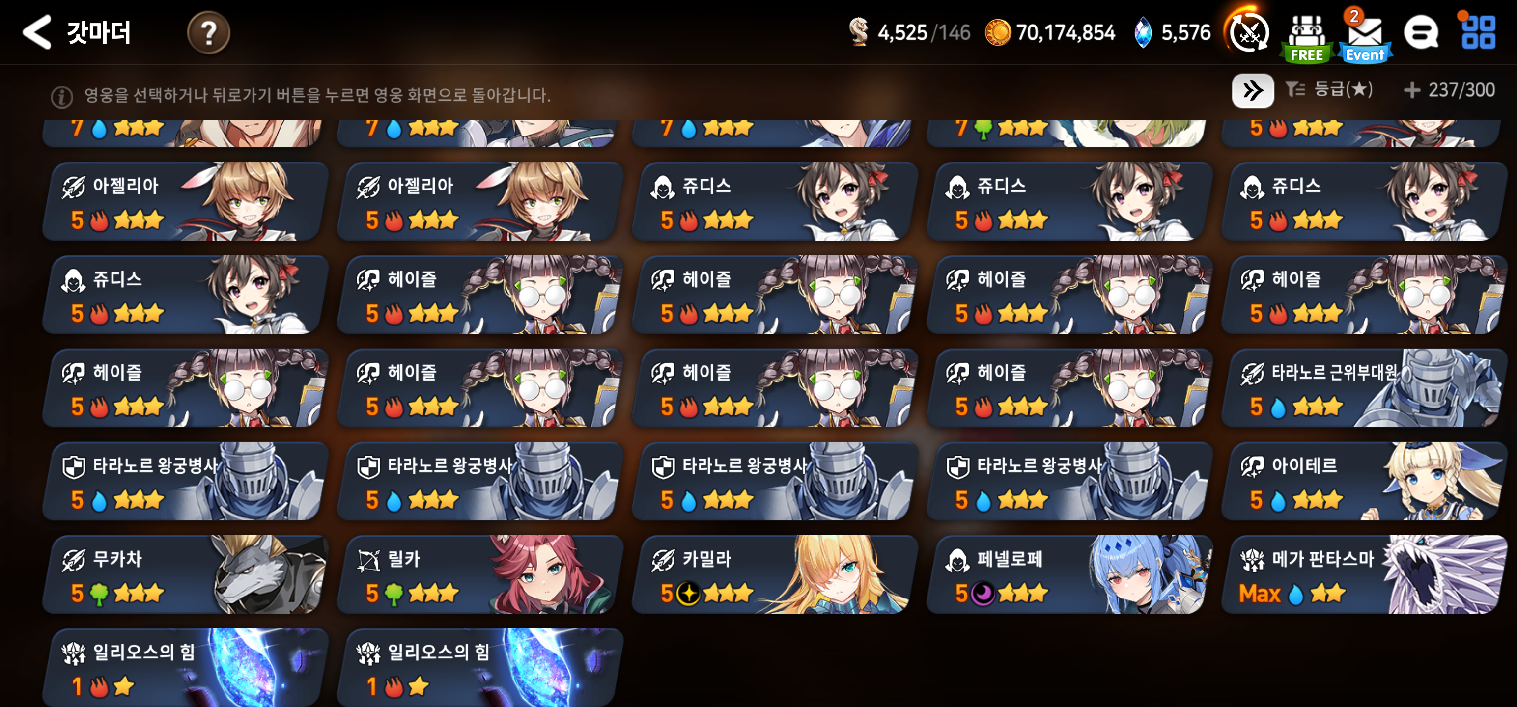The height and width of the screenshot is (707, 1517).
Task: Open the blue grid main menu icon
Action: [x=1478, y=32]
